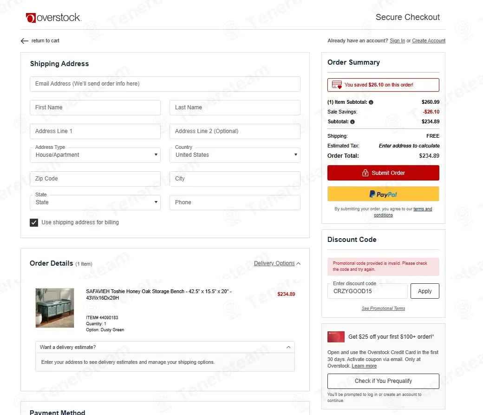483x415 pixels.
Task: Click the return to cart arrow icon
Action: 24,41
